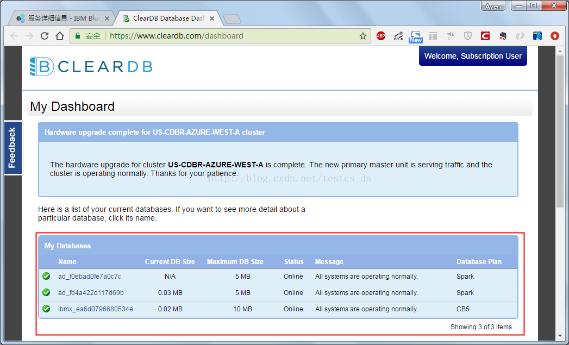
Task: Open the extension marked 'New'
Action: coord(416,36)
